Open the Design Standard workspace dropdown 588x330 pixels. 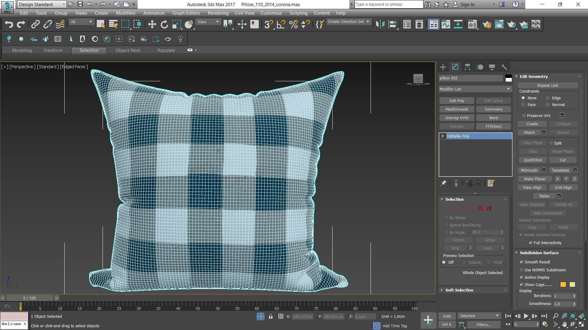coord(42,4)
